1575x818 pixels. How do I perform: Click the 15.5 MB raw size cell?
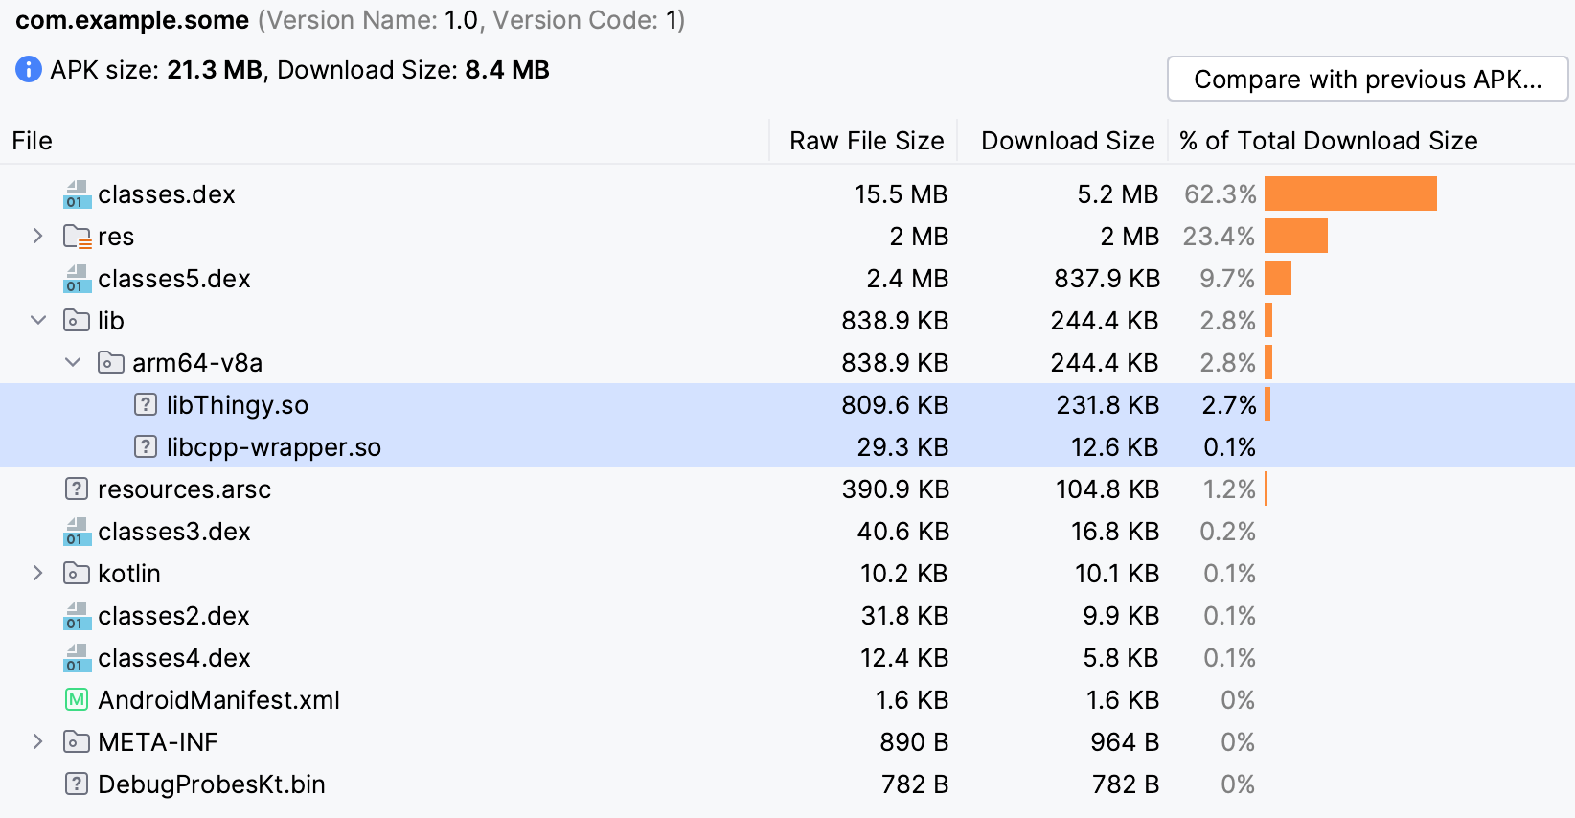(x=901, y=194)
